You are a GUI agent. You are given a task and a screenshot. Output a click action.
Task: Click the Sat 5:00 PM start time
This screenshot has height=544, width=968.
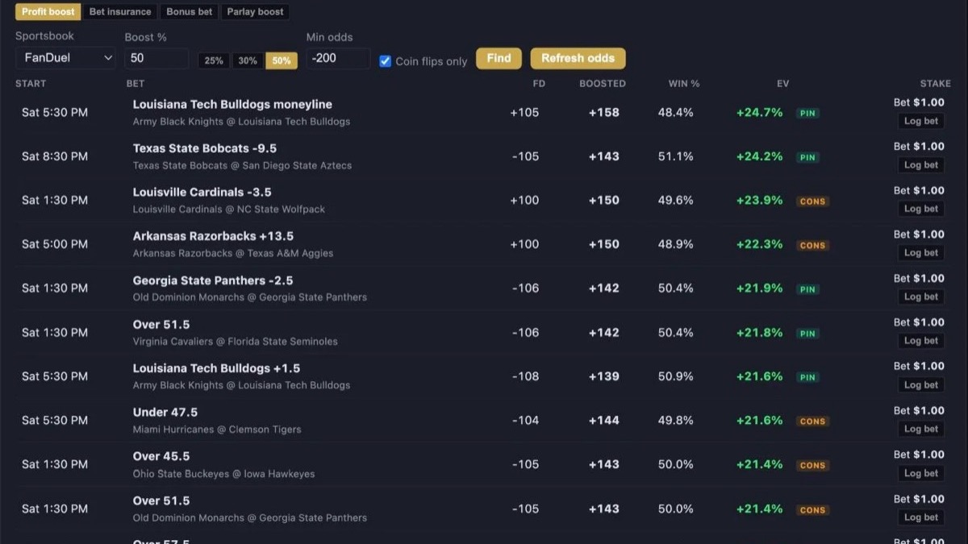point(55,244)
